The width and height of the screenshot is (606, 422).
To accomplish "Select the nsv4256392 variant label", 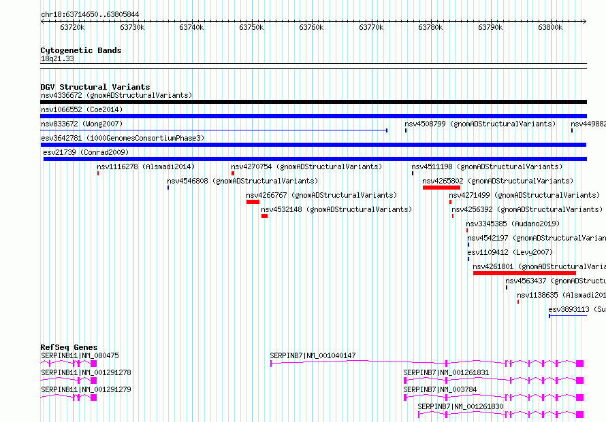I will tap(527, 209).
